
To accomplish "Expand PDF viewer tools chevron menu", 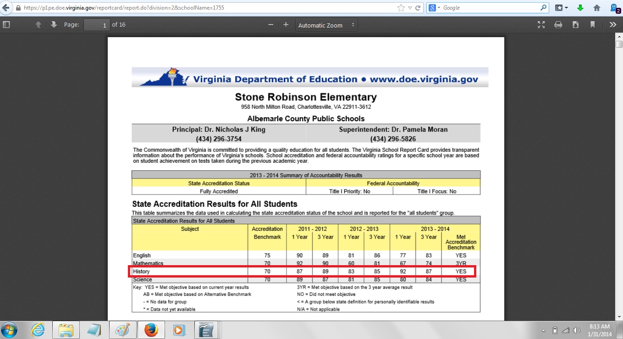I will click(x=613, y=25).
